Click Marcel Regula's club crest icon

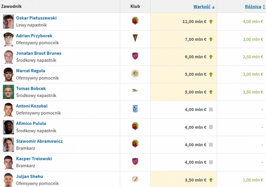[x=135, y=74]
